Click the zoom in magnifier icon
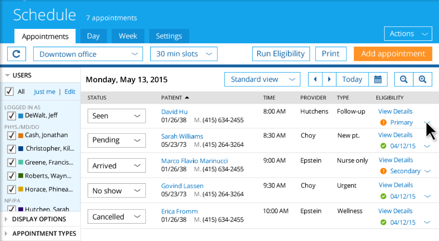Image resolution: width=439 pixels, height=241 pixels. pos(422,79)
